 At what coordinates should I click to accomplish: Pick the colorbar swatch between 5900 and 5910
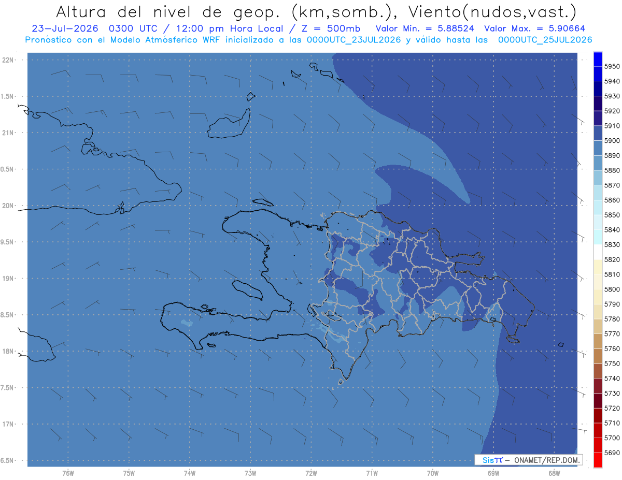pos(598,133)
